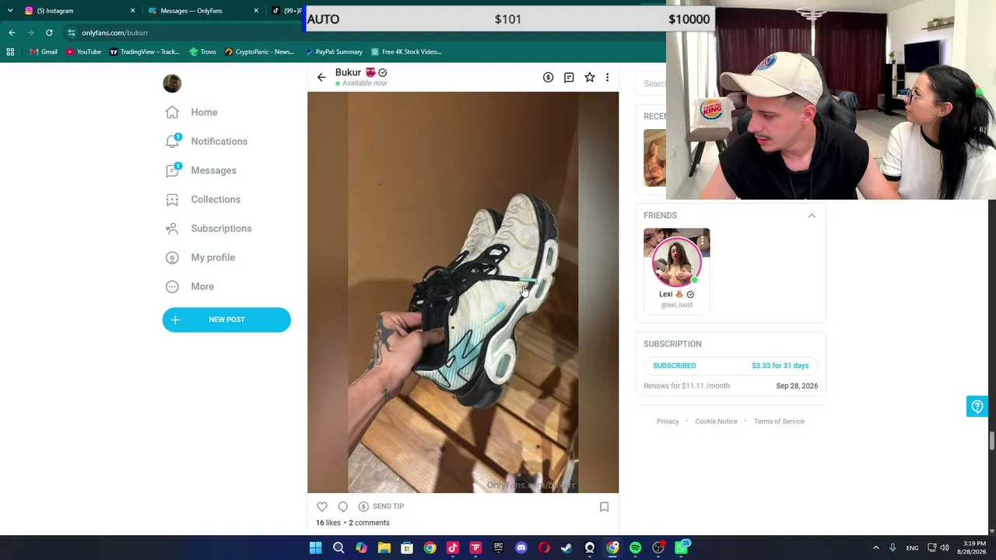The image size is (996, 560).
Task: Open the 2 comments link
Action: [x=369, y=523]
